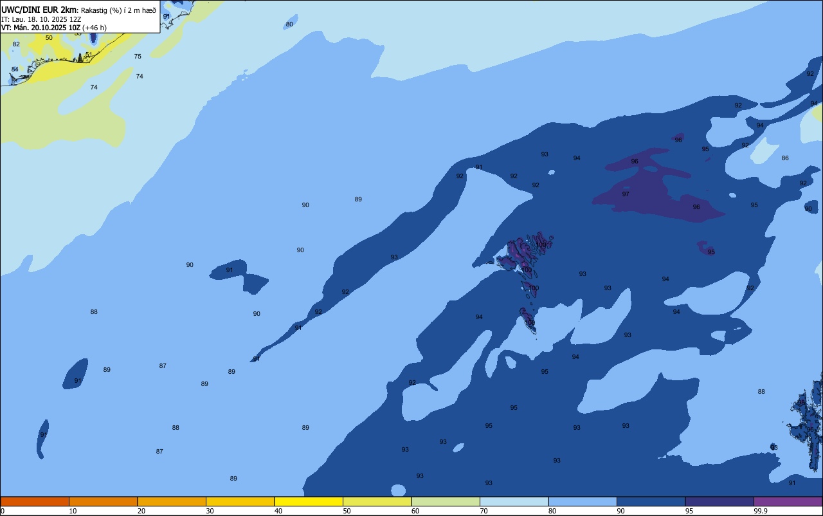
Task: Click the "84" humidity value on coast
Action: [15, 69]
